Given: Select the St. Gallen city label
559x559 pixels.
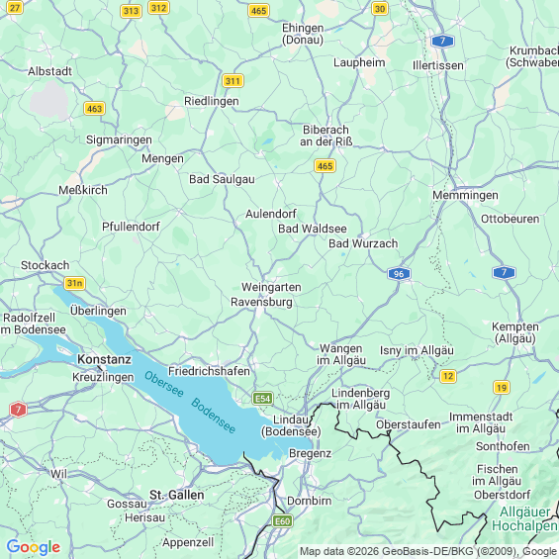Looking at the screenshot, I should click(x=177, y=495).
